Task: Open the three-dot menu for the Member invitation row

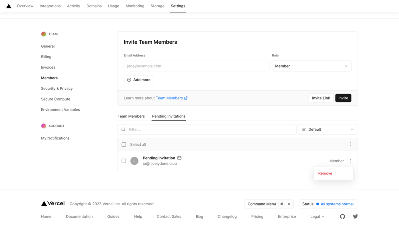Action: [x=351, y=161]
